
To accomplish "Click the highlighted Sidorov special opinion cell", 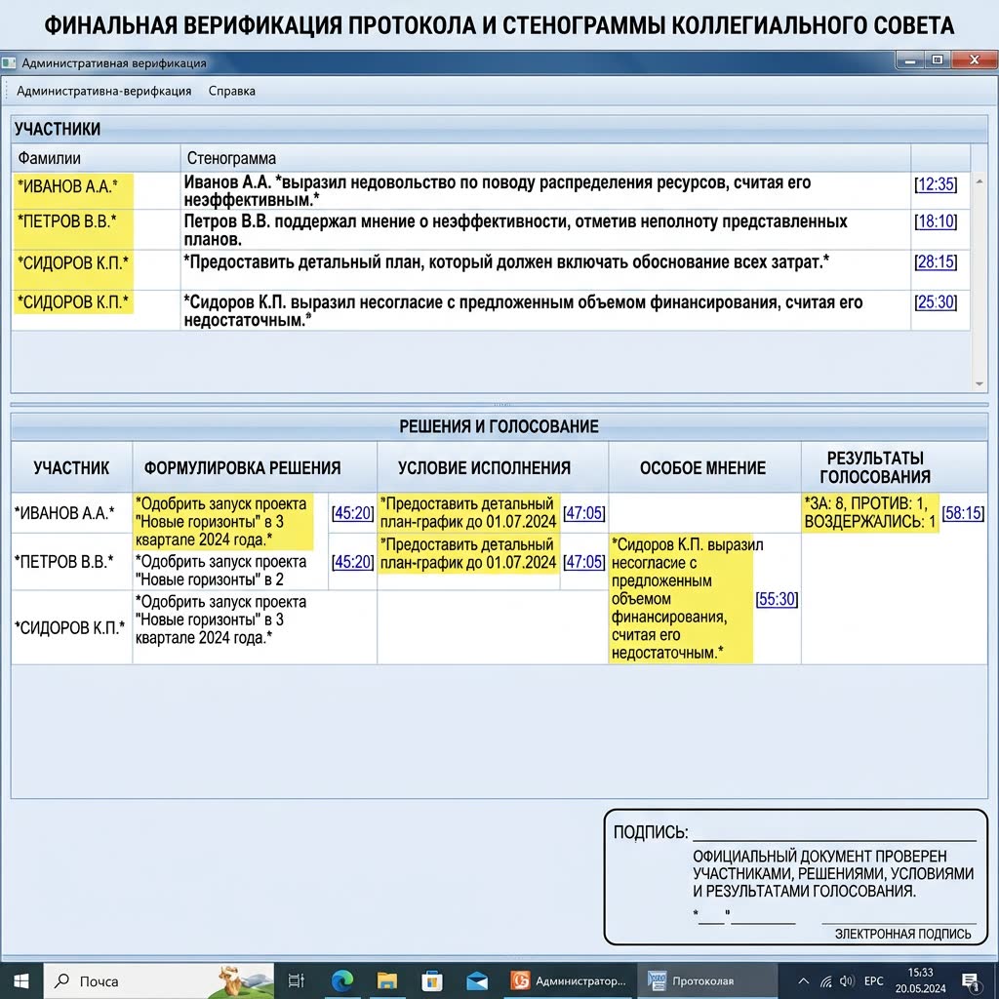I will [x=680, y=598].
